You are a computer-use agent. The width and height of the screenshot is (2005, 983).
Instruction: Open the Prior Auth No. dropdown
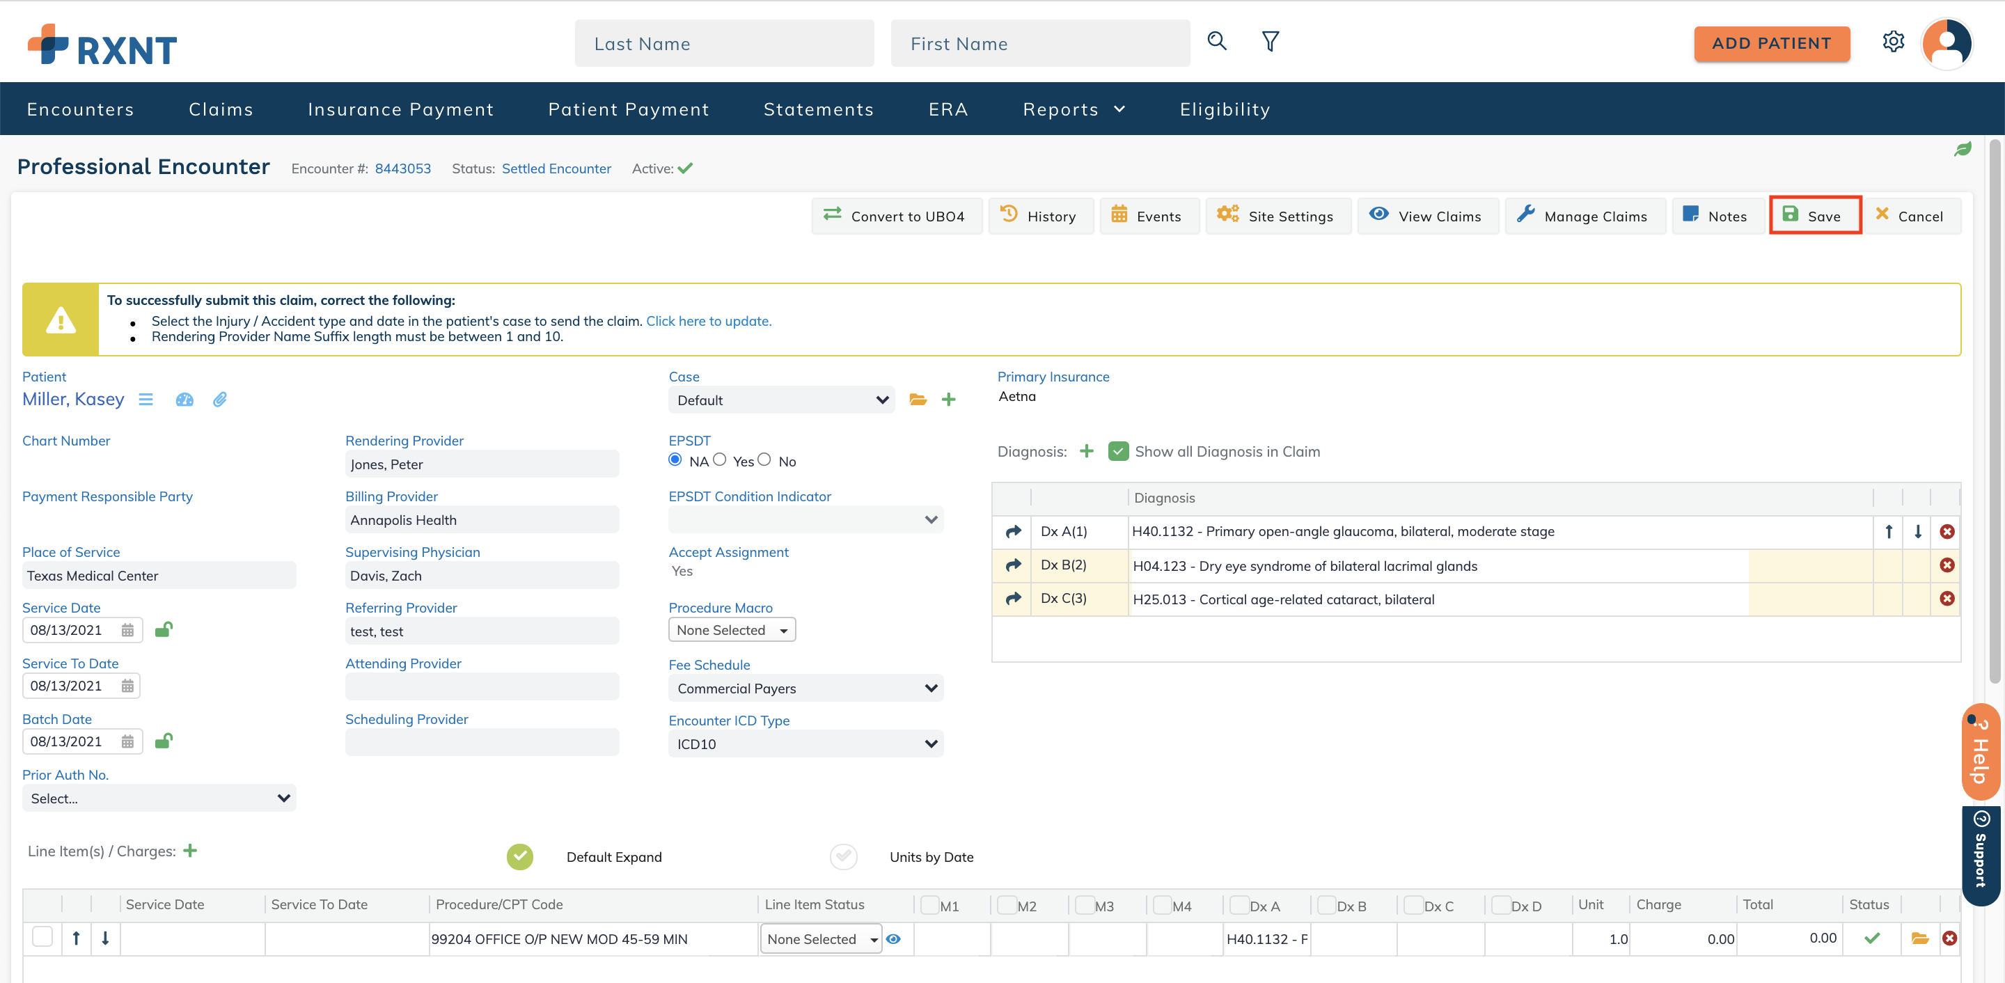pos(159,798)
